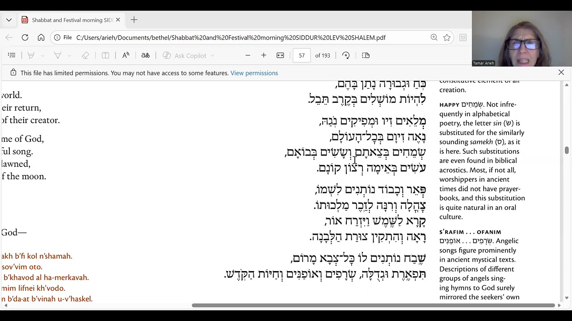Click the lock icon in permissions bar

coord(13,73)
